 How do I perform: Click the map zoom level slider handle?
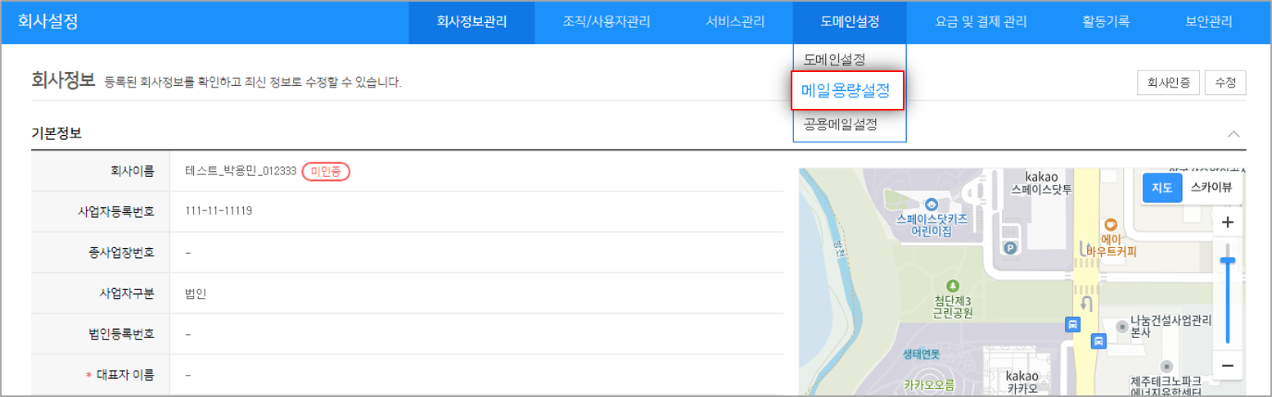click(x=1227, y=260)
